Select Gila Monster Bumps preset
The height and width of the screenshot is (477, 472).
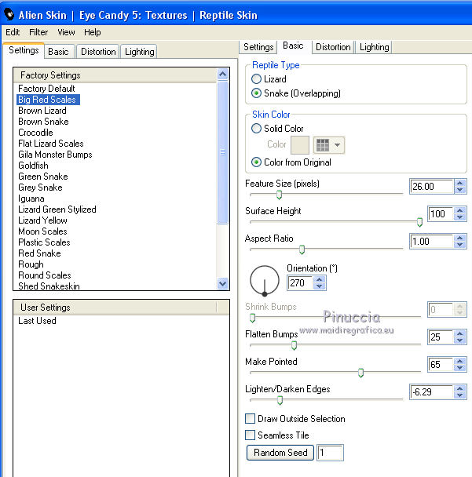tap(55, 155)
